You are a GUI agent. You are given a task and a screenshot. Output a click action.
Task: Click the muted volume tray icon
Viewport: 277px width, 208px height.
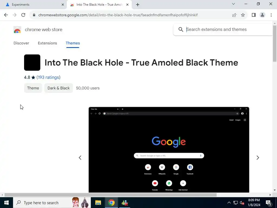pyautogui.click(x=242, y=203)
